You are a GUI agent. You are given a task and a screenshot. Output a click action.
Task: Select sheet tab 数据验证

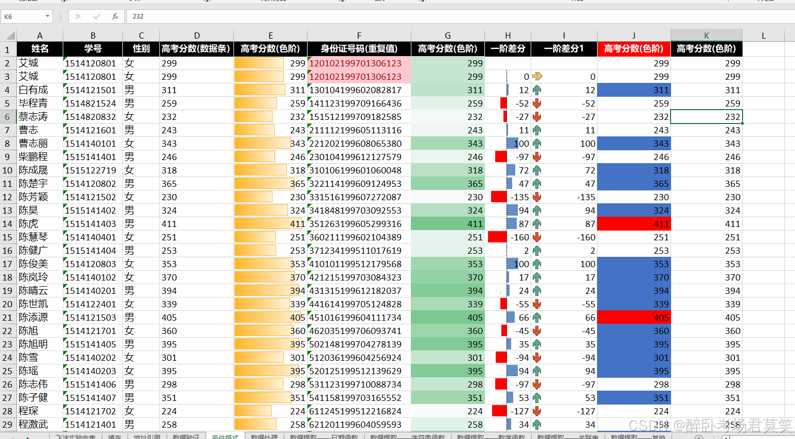click(186, 436)
